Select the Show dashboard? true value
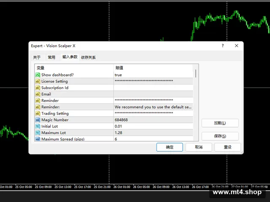270x202 pixels. [118, 75]
